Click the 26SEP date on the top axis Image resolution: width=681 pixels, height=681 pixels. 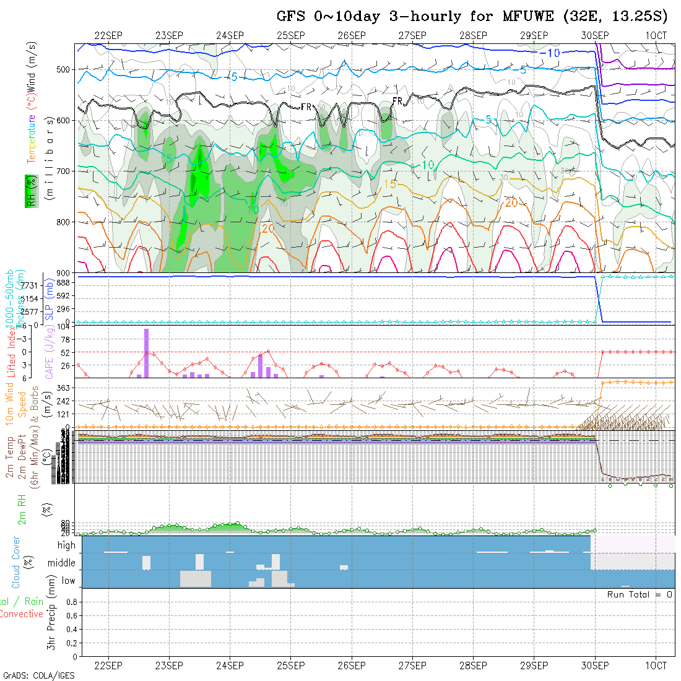tap(352, 36)
